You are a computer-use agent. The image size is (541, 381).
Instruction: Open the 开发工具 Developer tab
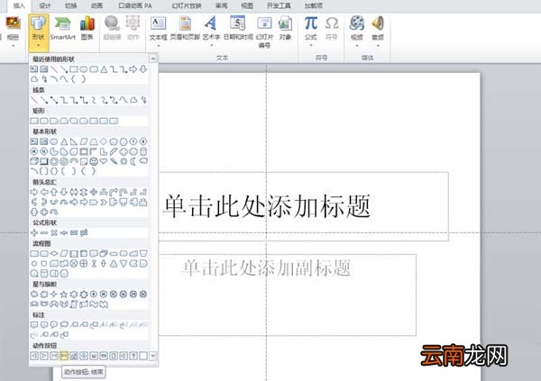click(279, 5)
